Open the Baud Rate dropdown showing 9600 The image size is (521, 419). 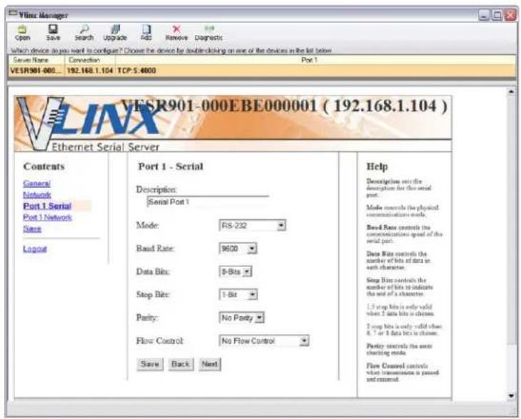tap(238, 248)
